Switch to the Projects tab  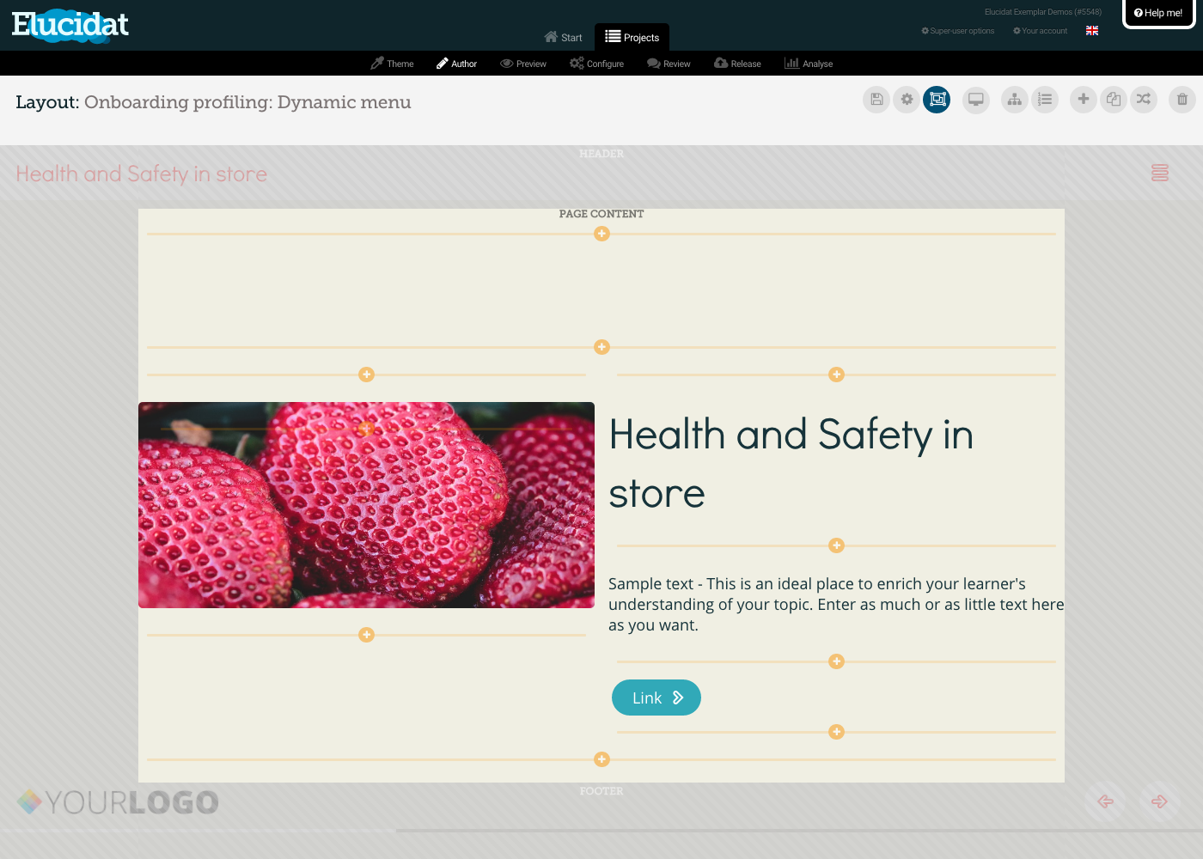pyautogui.click(x=632, y=37)
